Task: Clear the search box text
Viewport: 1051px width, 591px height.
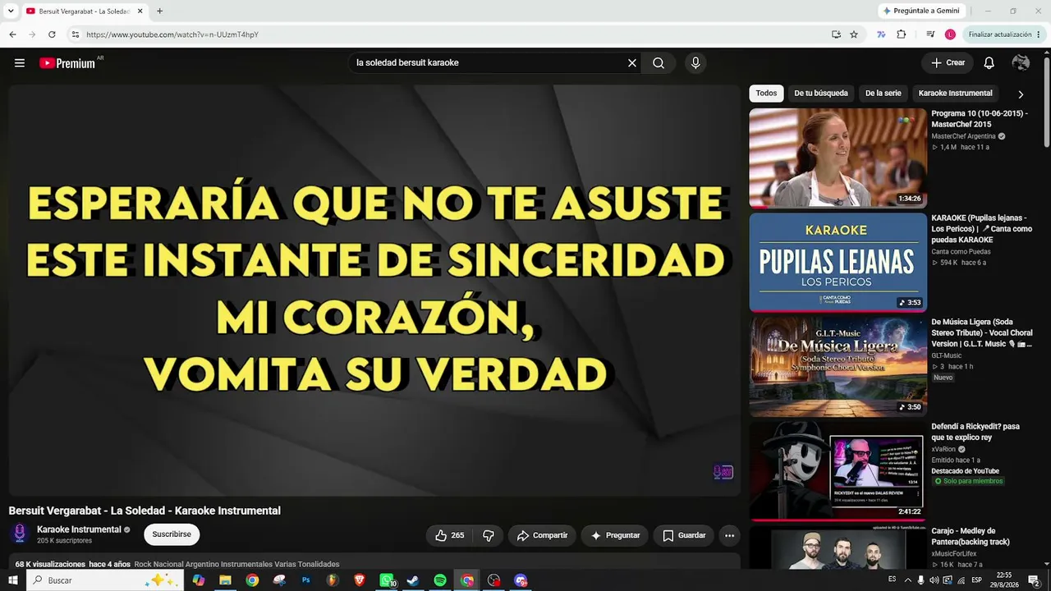Action: click(x=632, y=63)
